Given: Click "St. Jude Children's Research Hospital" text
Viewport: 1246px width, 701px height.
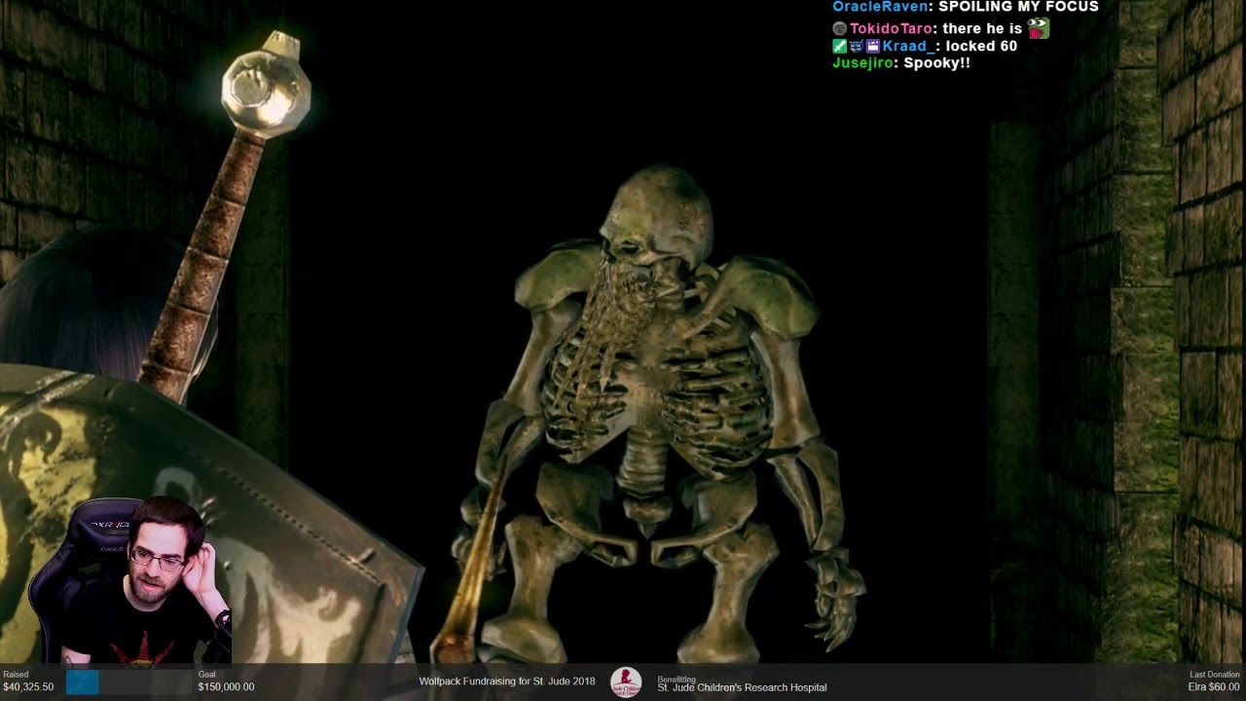Looking at the screenshot, I should point(742,688).
